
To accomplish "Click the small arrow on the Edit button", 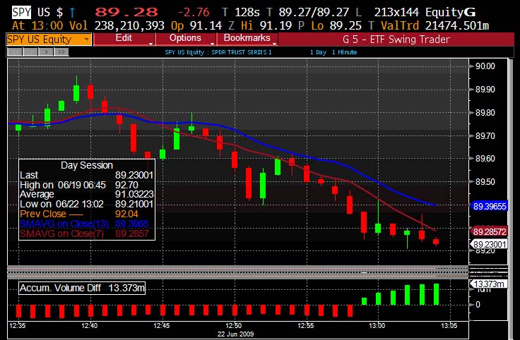I will (150, 43).
